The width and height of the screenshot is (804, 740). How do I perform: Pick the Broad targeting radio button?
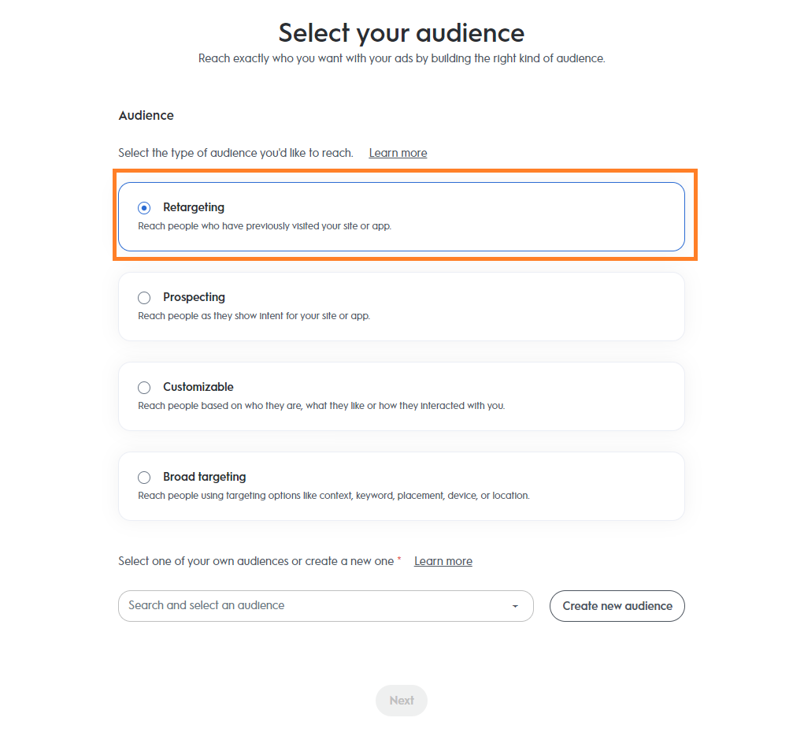(144, 478)
